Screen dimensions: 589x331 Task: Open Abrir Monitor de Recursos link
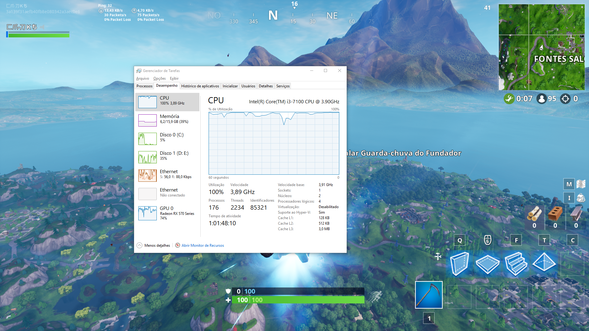pyautogui.click(x=203, y=245)
